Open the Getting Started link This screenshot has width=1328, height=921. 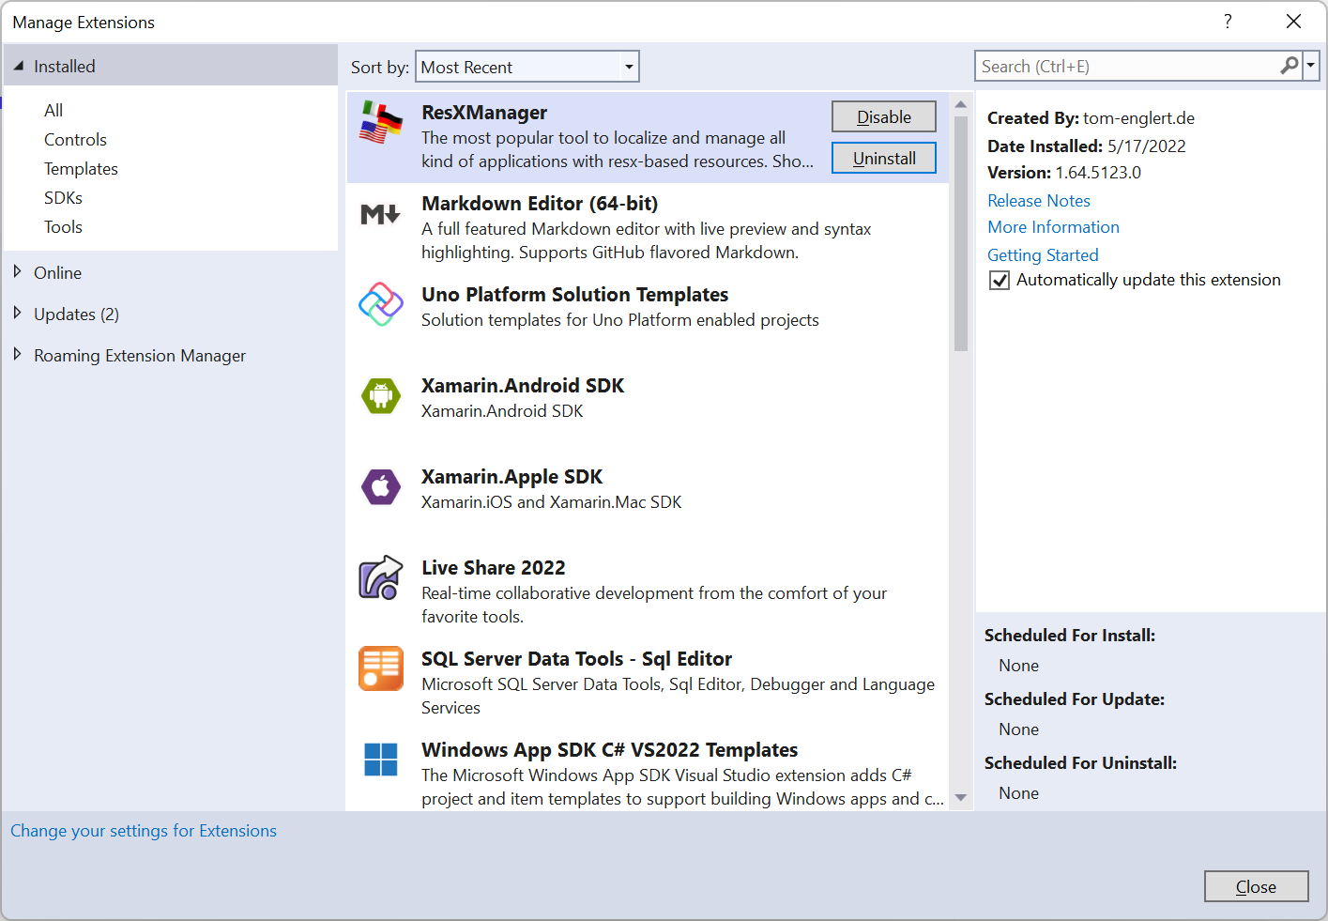[1043, 254]
